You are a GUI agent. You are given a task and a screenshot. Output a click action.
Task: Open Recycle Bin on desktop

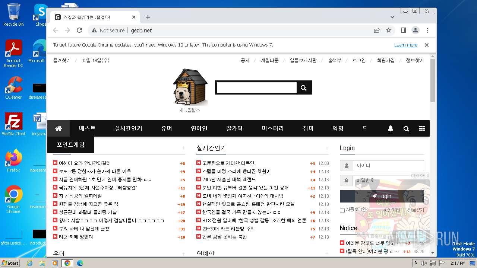pyautogui.click(x=13, y=15)
